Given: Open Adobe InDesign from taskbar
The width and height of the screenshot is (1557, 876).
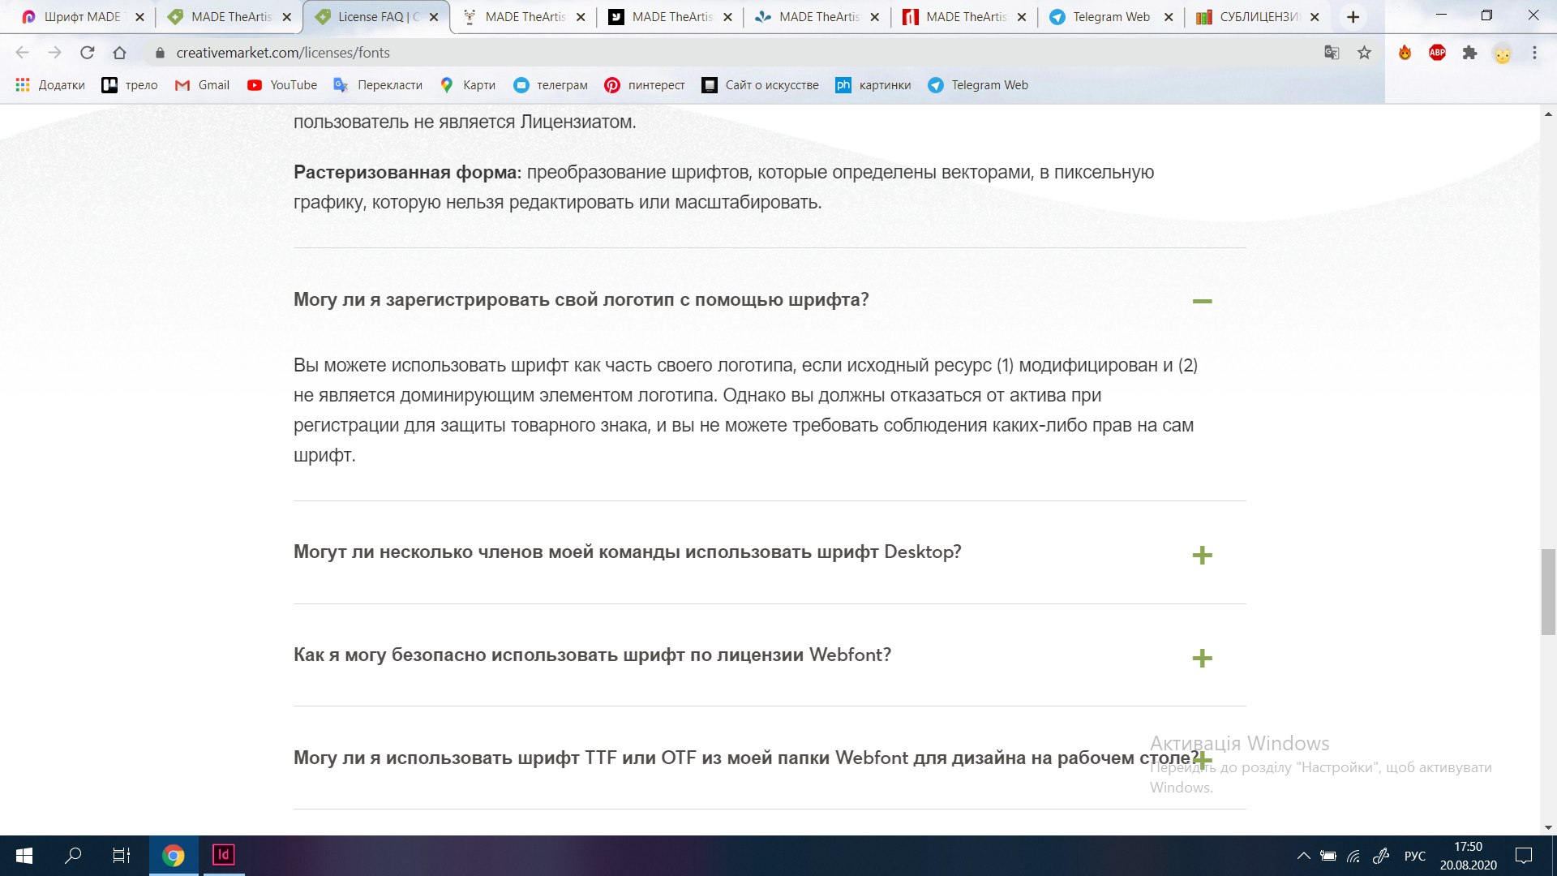Looking at the screenshot, I should point(223,855).
